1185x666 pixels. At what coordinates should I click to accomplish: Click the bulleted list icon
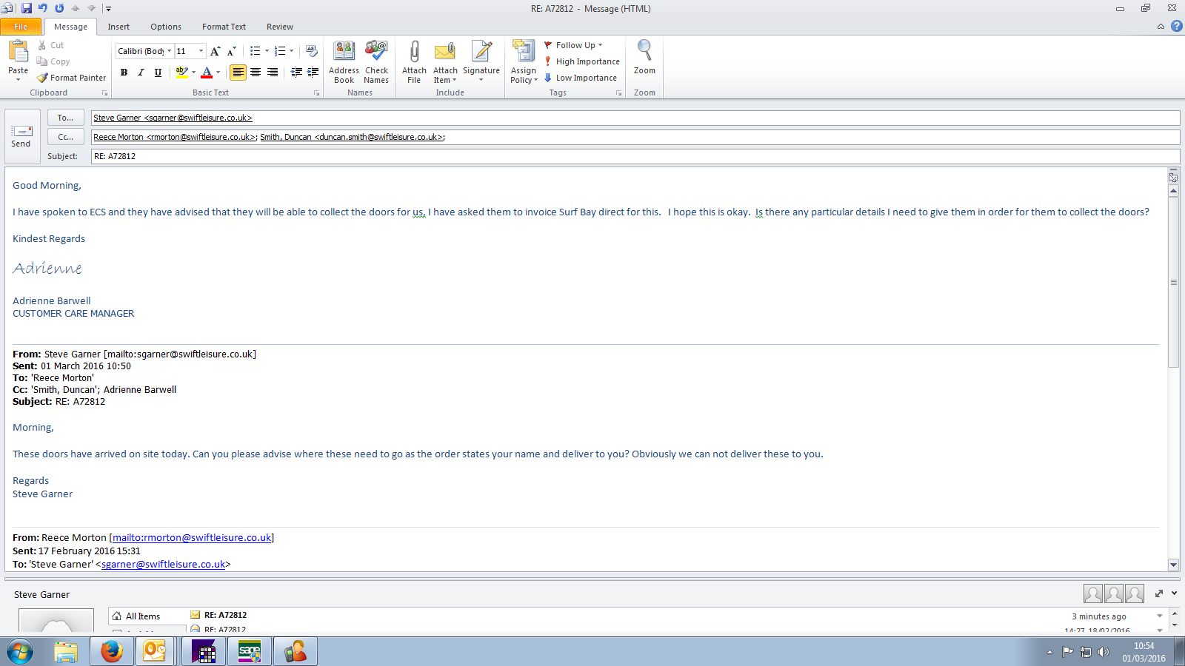255,51
